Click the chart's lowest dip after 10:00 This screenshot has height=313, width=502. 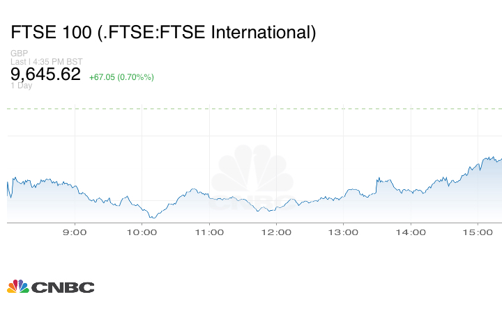(x=152, y=217)
